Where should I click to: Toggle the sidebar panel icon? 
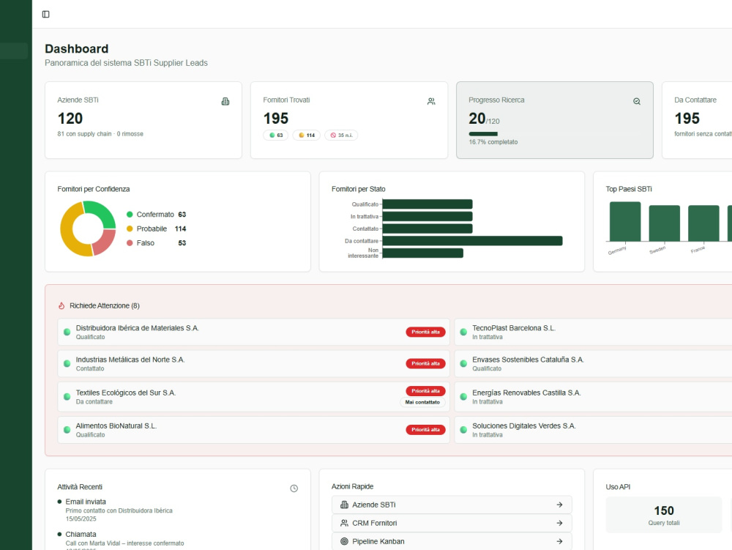click(45, 14)
